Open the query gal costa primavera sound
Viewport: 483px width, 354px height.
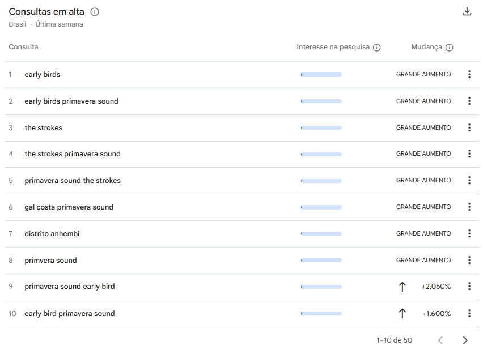pos(69,207)
